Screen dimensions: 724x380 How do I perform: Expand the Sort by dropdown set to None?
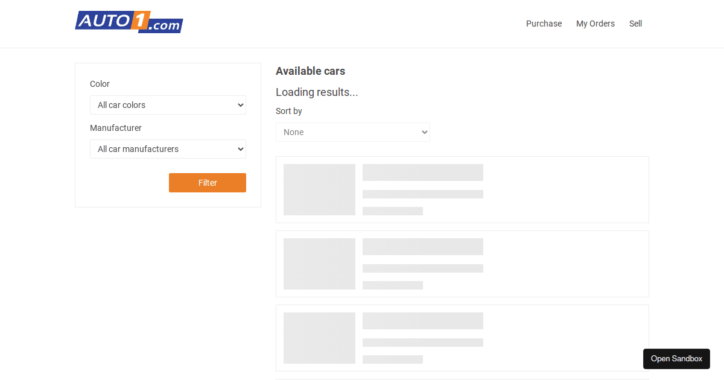tap(352, 132)
